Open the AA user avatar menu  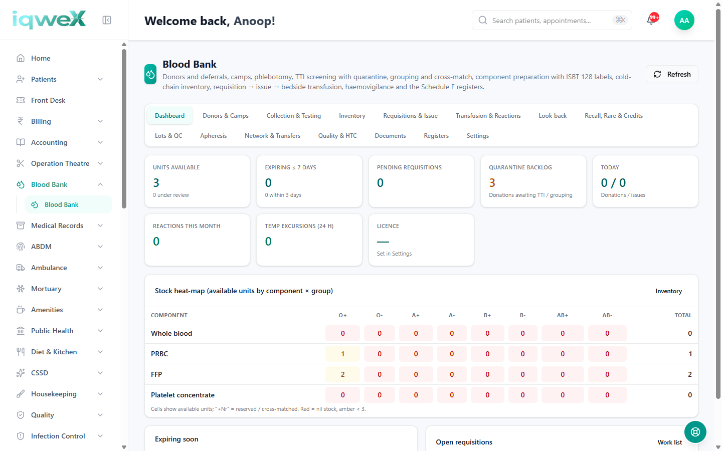pyautogui.click(x=684, y=20)
